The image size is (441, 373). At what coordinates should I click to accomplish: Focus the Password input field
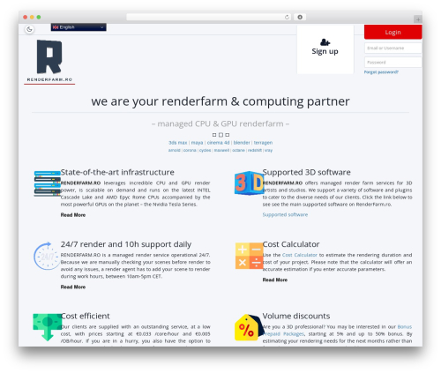tap(393, 63)
